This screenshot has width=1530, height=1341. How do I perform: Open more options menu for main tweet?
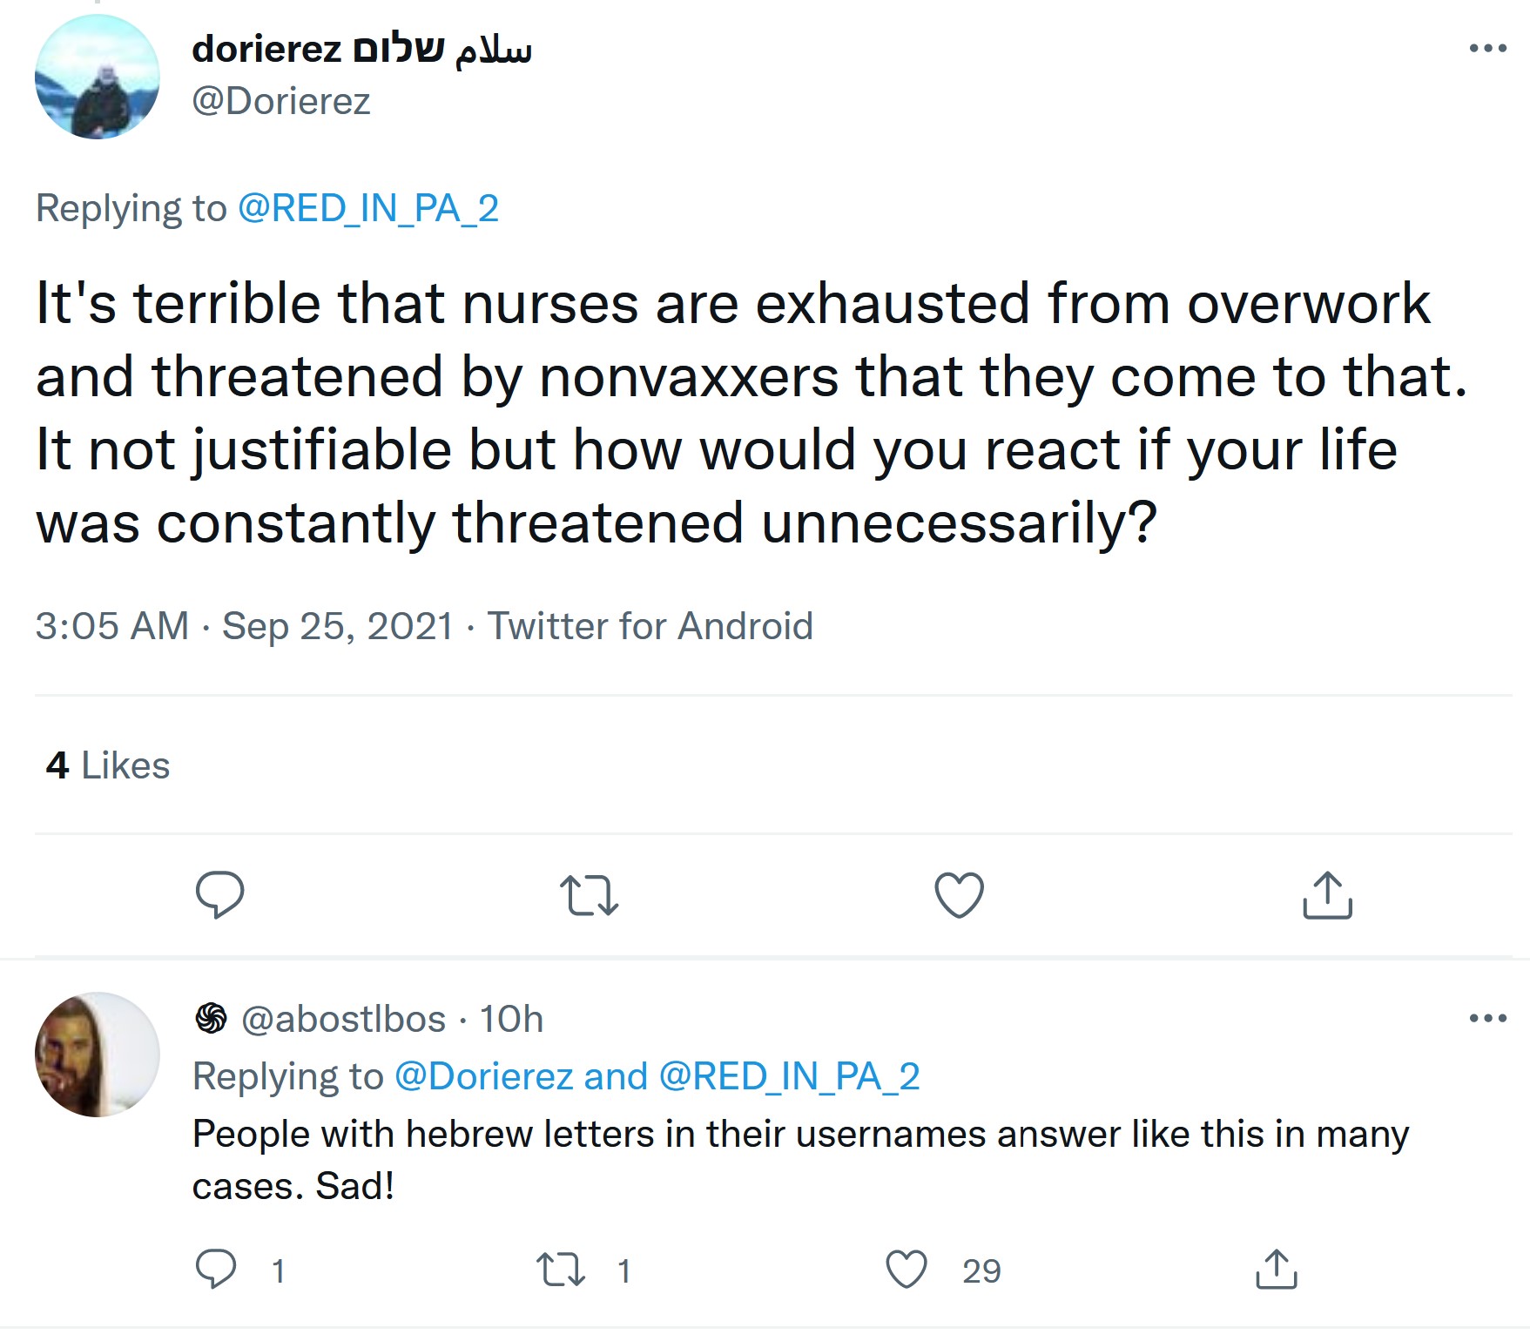(1487, 49)
